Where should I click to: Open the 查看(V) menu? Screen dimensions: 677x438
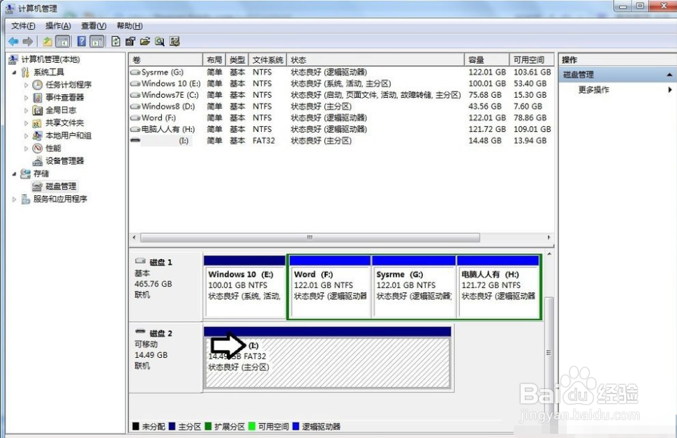pyautogui.click(x=94, y=25)
